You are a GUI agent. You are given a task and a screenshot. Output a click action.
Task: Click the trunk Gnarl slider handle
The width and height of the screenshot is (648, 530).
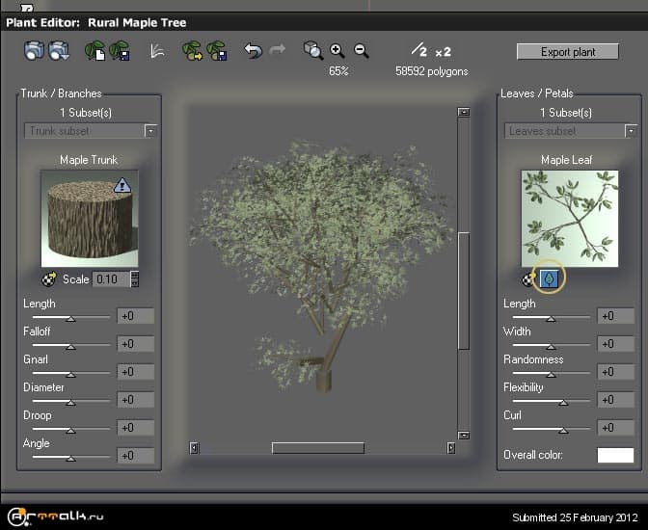(x=69, y=374)
